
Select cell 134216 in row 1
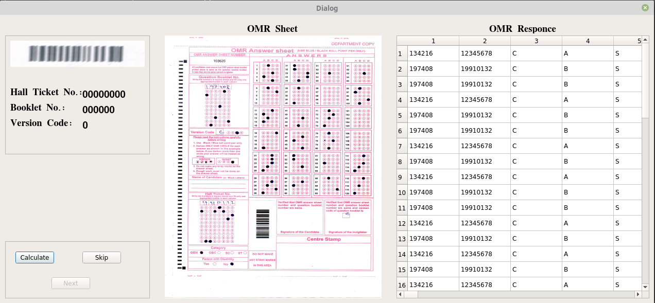433,54
